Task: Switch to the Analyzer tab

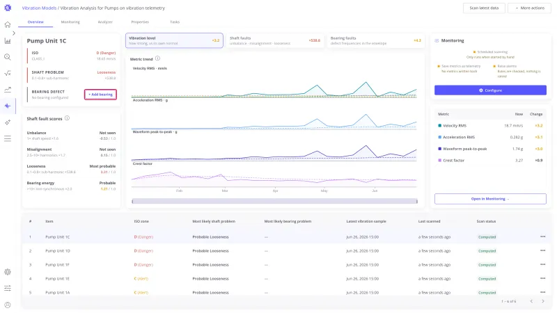Action: click(x=105, y=22)
